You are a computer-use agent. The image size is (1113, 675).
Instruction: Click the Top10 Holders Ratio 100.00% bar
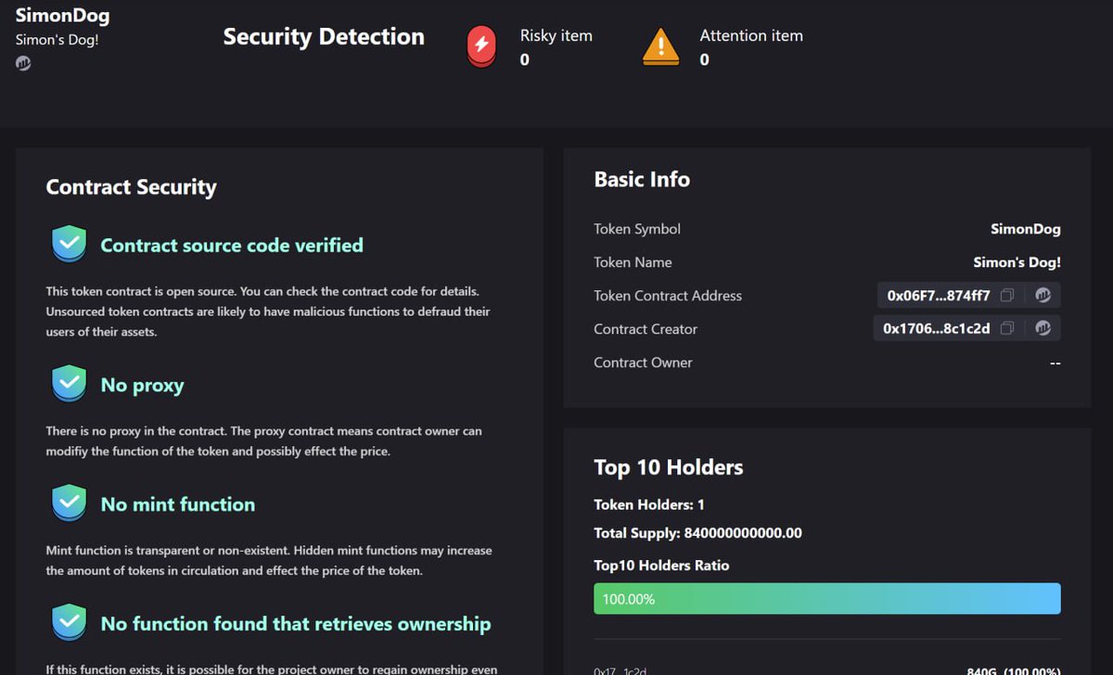tap(827, 599)
